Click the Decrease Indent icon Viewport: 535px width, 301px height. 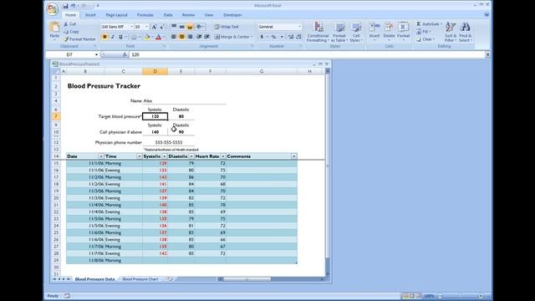coord(199,37)
